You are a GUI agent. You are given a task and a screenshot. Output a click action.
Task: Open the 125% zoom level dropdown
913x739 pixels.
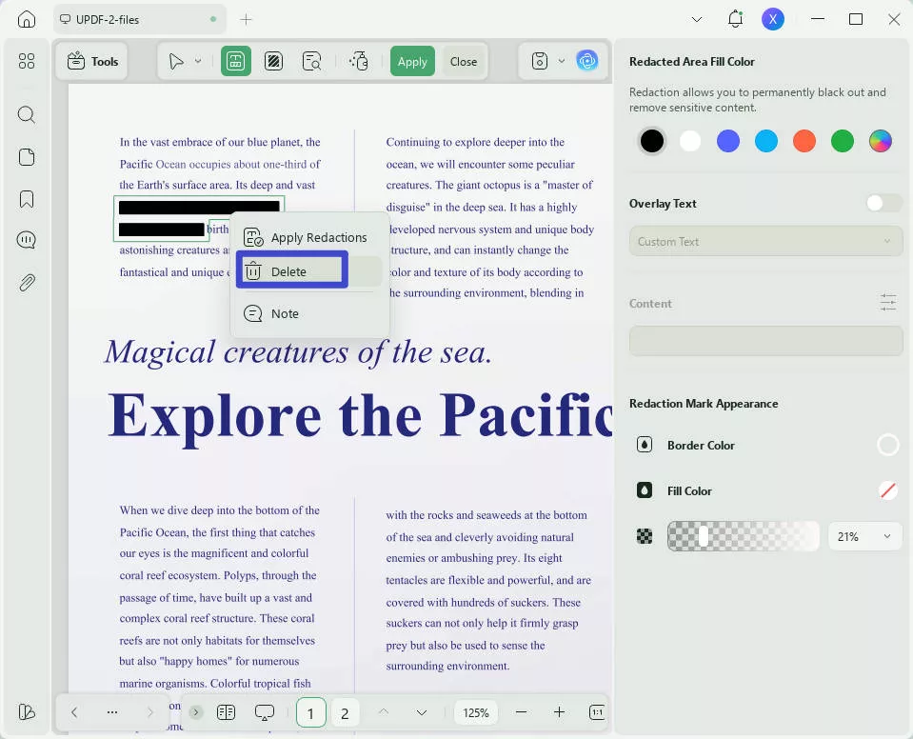coord(476,712)
